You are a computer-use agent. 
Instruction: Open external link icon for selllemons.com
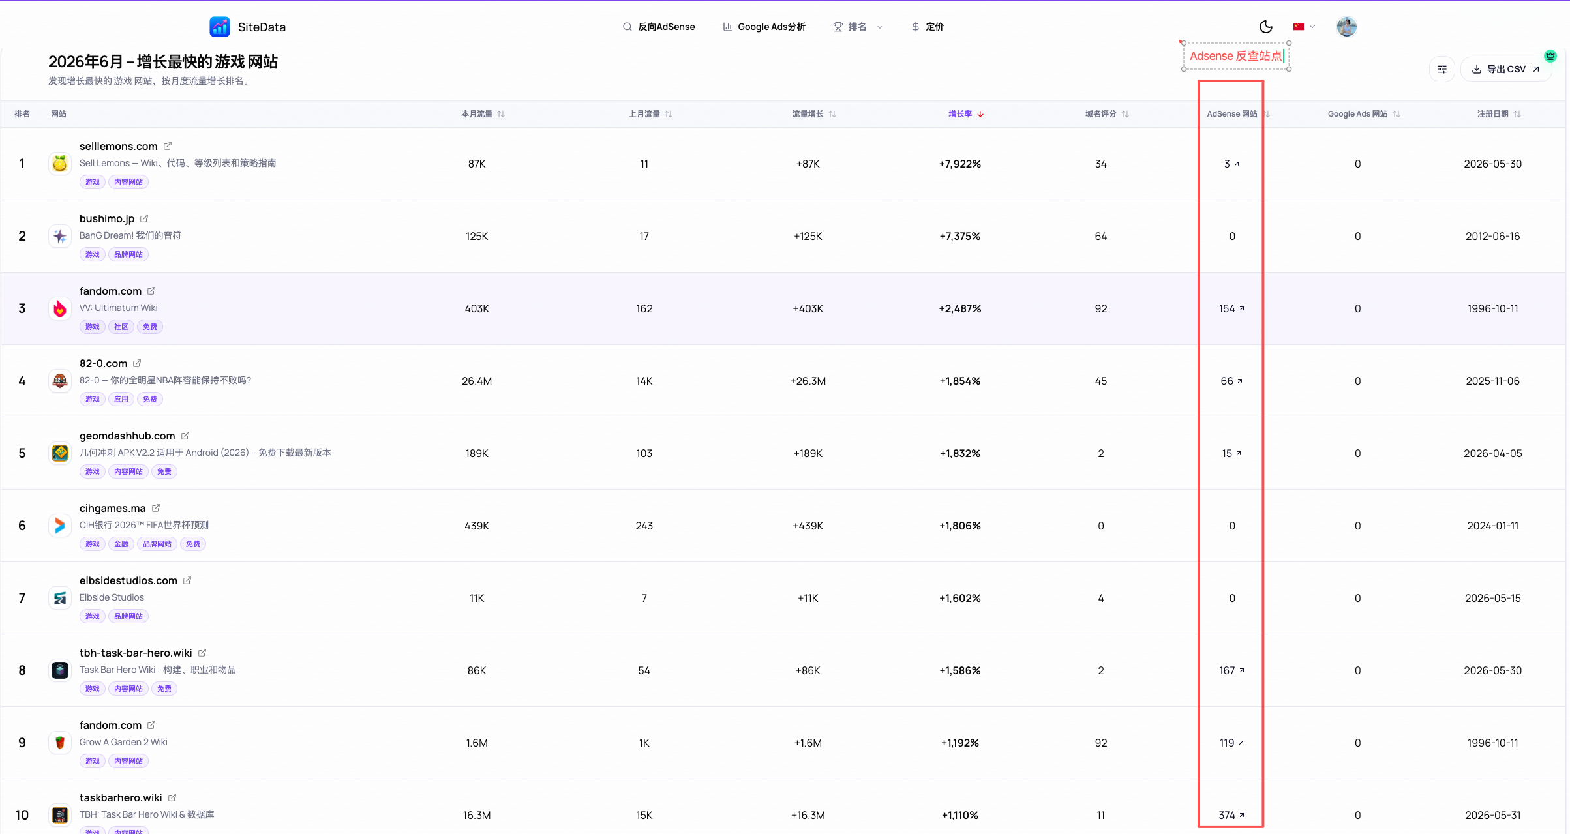(x=168, y=146)
